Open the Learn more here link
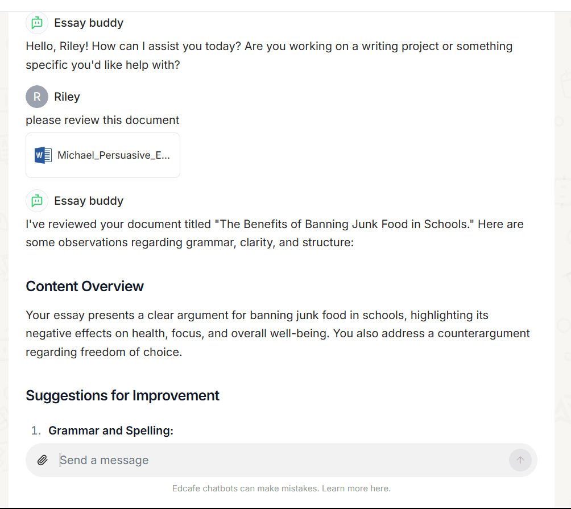This screenshot has height=509, width=571. (356, 489)
